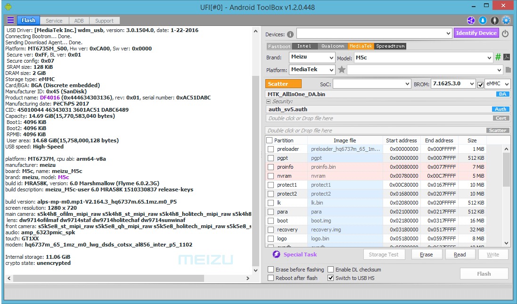The image size is (517, 304).
Task: Enable Erase before flashing
Action: (x=271, y=270)
